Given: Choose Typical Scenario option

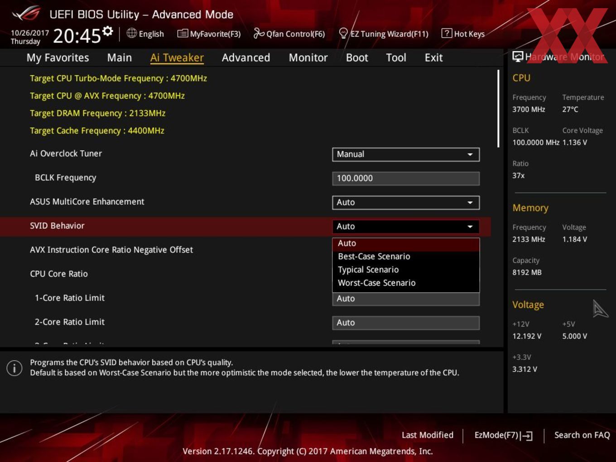Looking at the screenshot, I should click(x=406, y=269).
